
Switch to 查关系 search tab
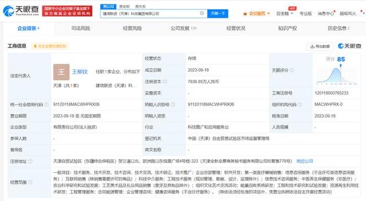point(140,7)
